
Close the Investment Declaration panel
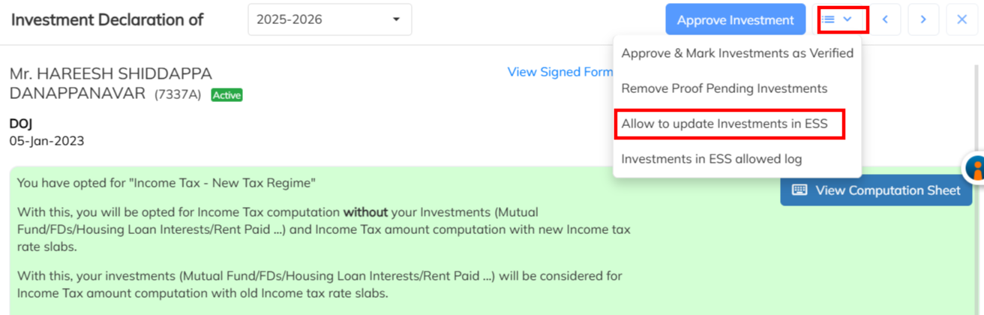click(x=961, y=19)
